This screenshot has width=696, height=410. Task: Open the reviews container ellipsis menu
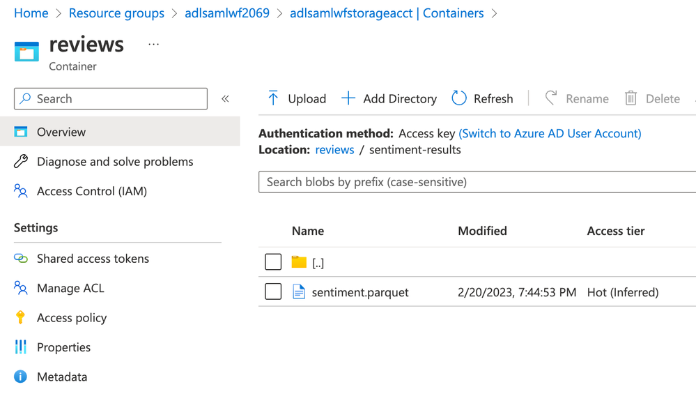(x=154, y=45)
